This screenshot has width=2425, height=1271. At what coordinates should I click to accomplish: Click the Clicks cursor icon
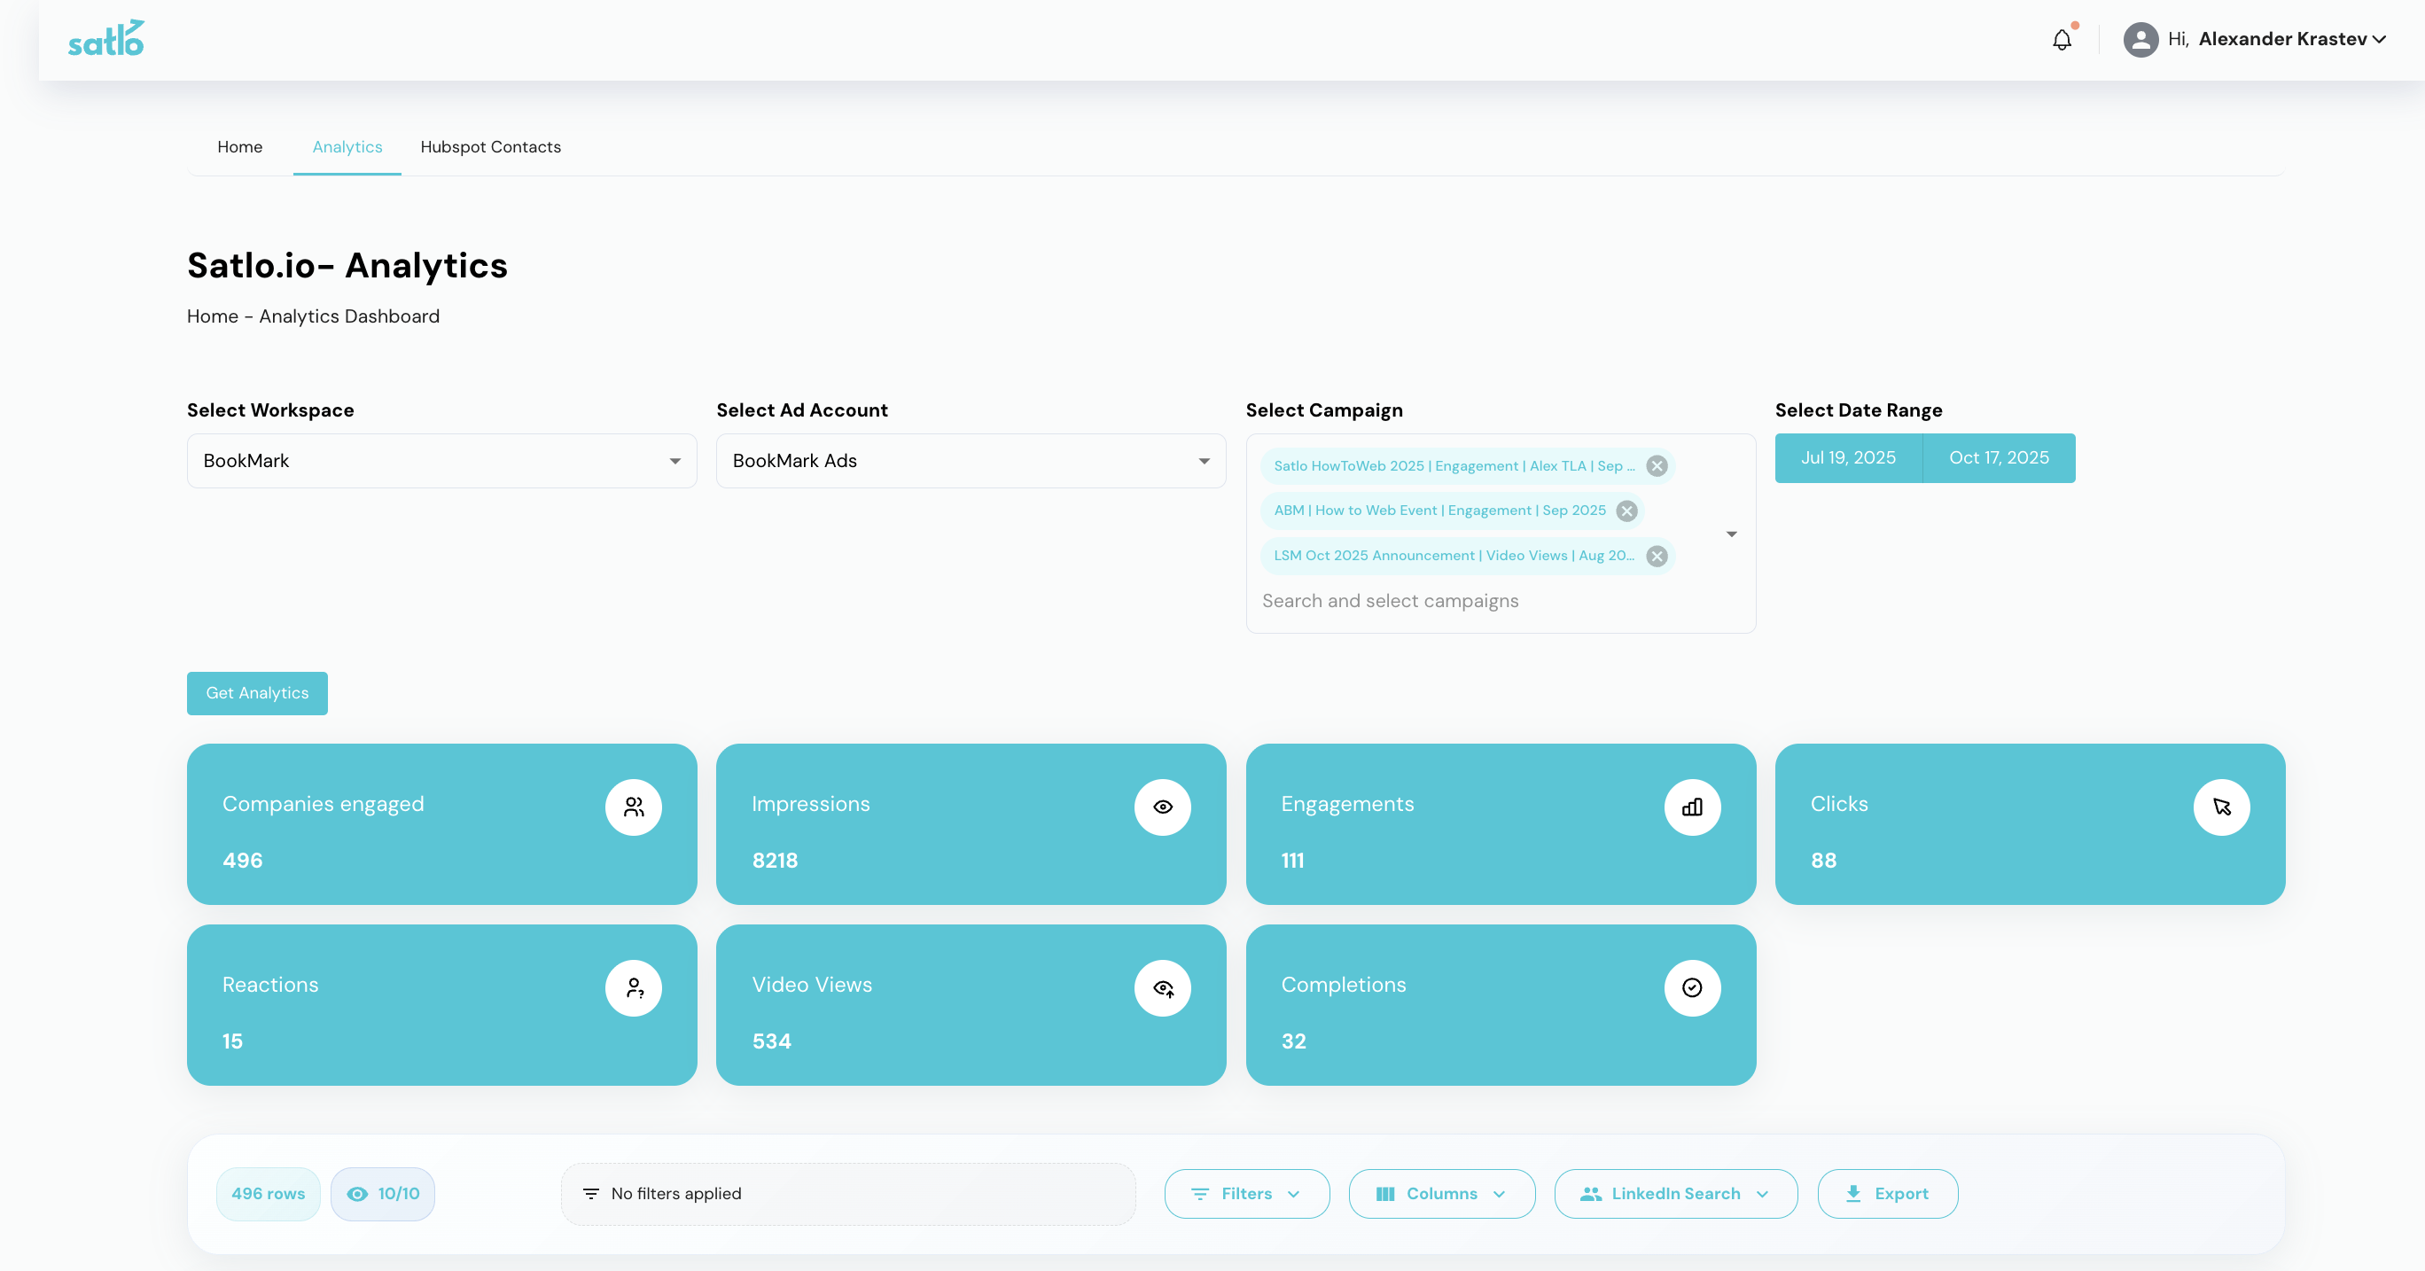click(2221, 807)
